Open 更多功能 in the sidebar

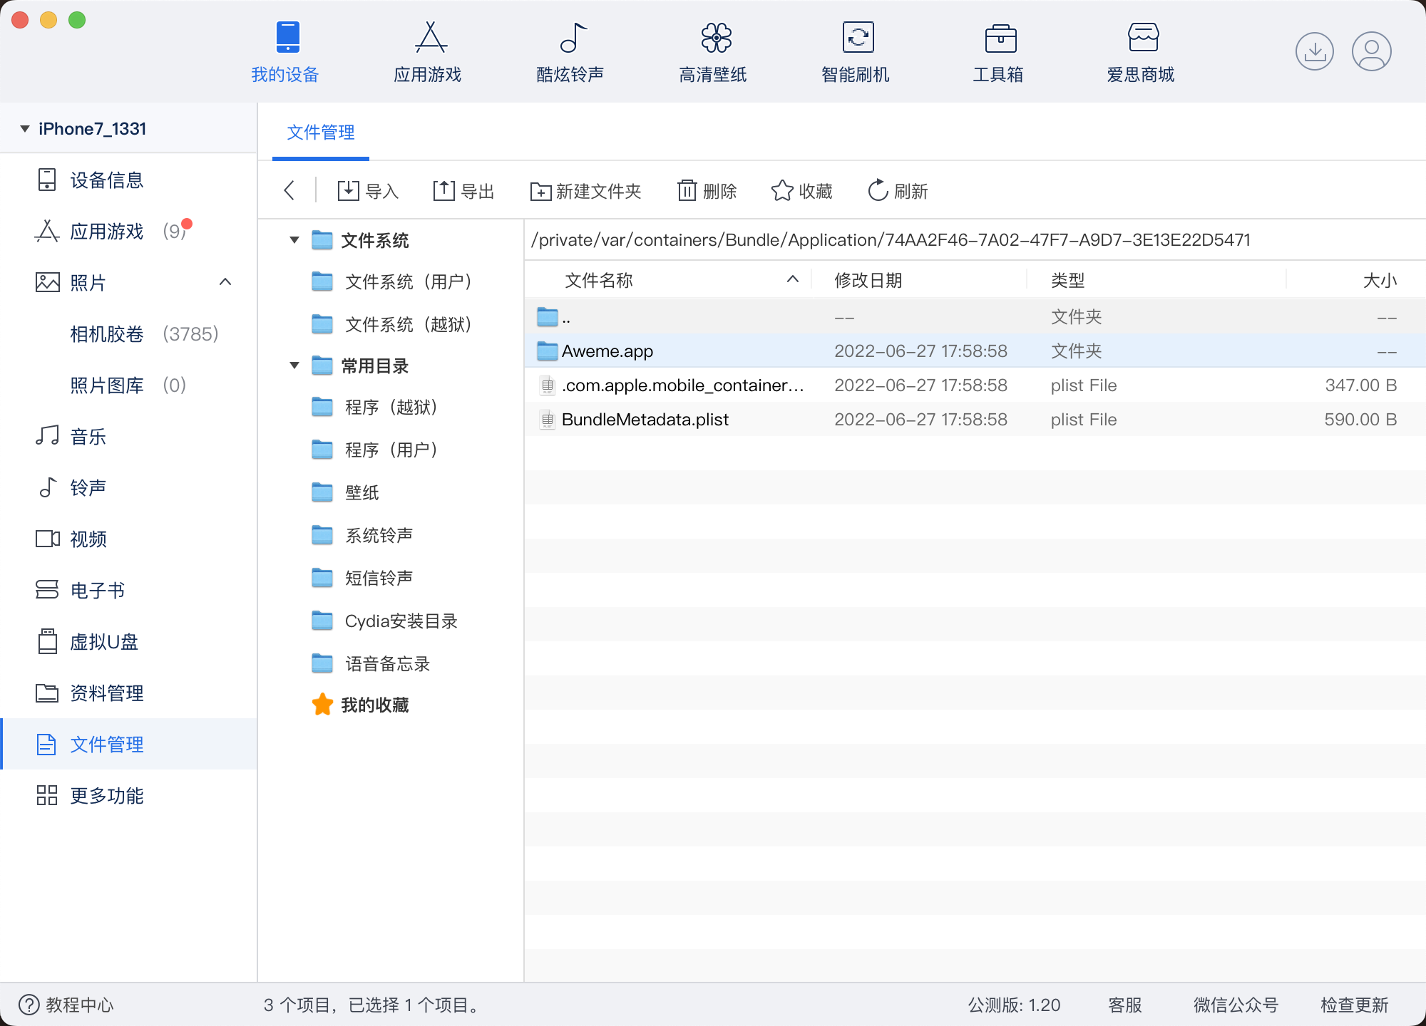pyautogui.click(x=128, y=795)
